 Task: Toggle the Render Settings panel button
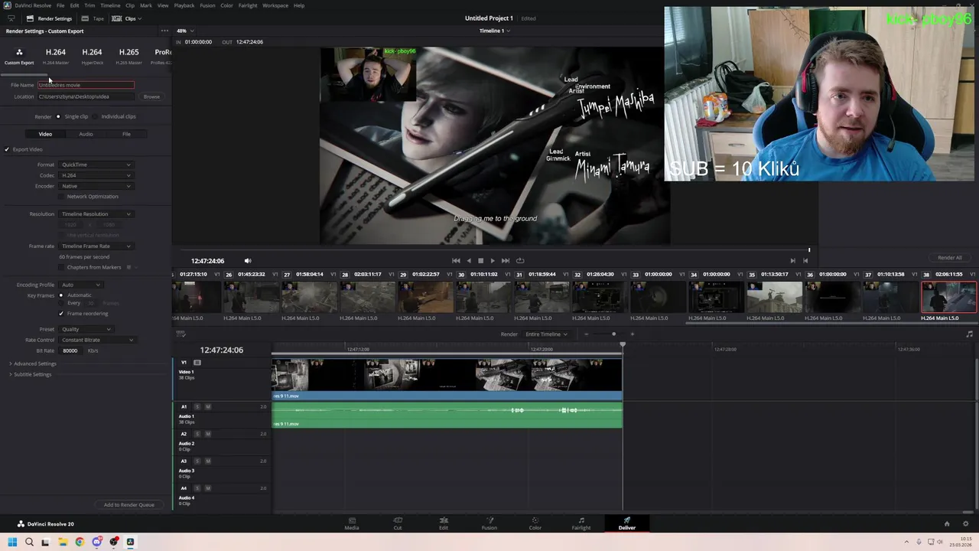click(x=49, y=18)
